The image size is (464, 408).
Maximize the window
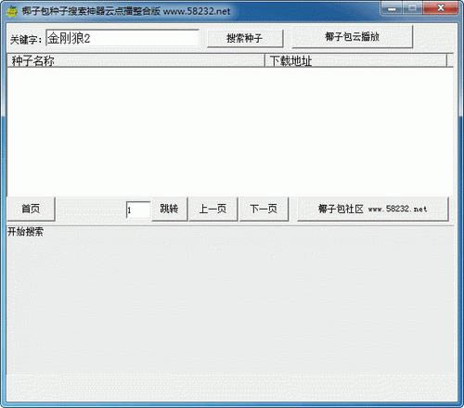(412, 8)
